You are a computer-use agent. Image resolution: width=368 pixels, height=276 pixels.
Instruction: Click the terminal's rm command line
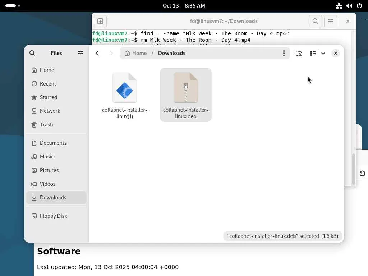(x=171, y=40)
